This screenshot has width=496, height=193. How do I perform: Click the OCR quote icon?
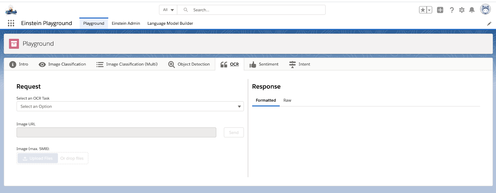coord(224,65)
